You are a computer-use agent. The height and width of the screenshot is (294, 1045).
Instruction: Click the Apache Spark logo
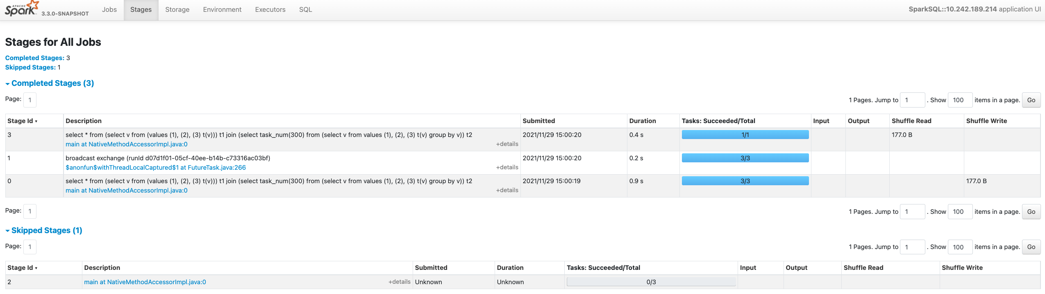(22, 9)
